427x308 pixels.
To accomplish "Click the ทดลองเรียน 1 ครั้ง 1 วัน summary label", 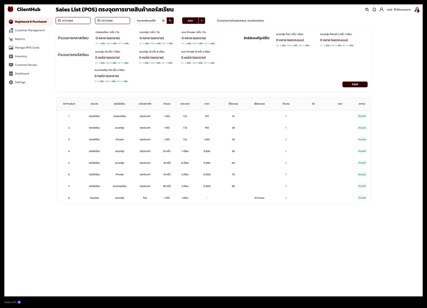I will pyautogui.click(x=107, y=32).
